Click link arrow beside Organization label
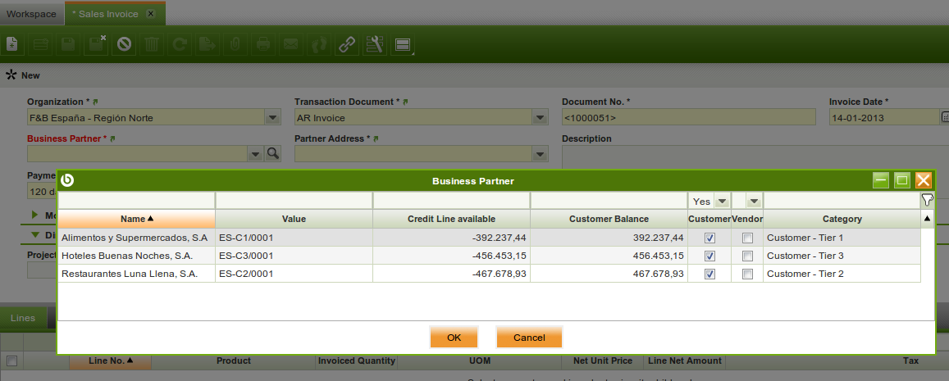This screenshot has width=949, height=381. (x=95, y=102)
